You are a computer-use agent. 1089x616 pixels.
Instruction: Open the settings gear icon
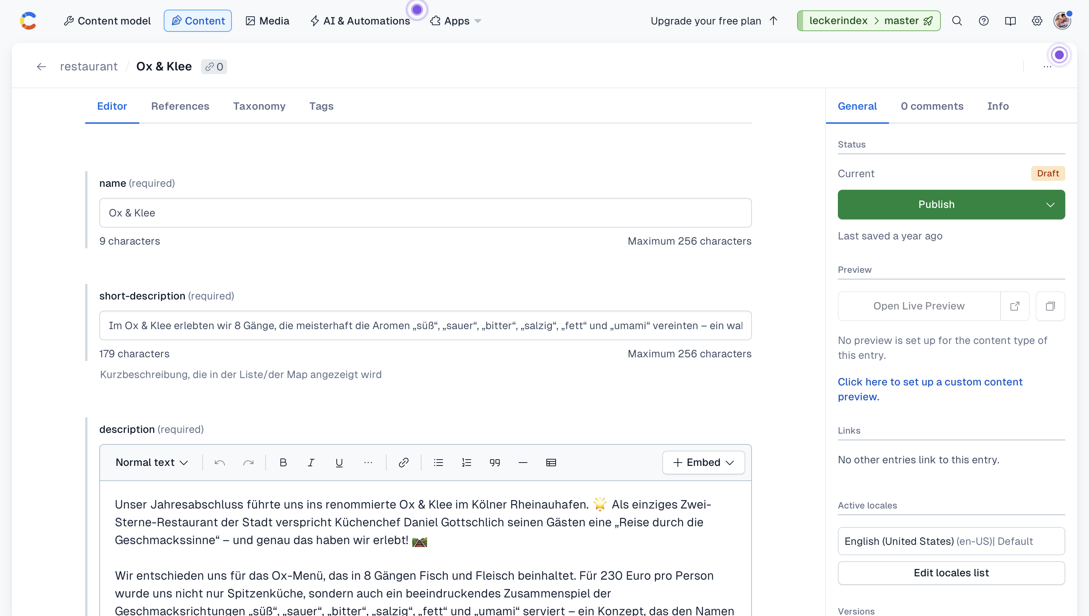1036,20
